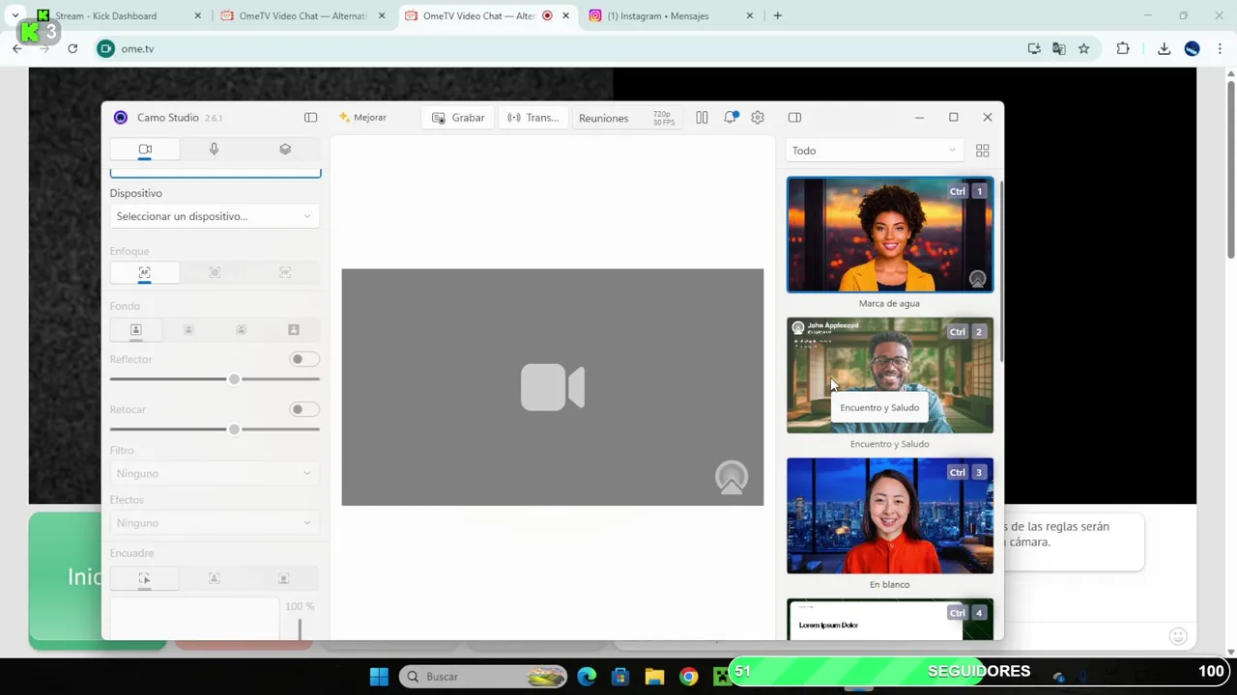Select second framing mode under Encuadre
This screenshot has width=1237, height=695.
click(x=215, y=578)
